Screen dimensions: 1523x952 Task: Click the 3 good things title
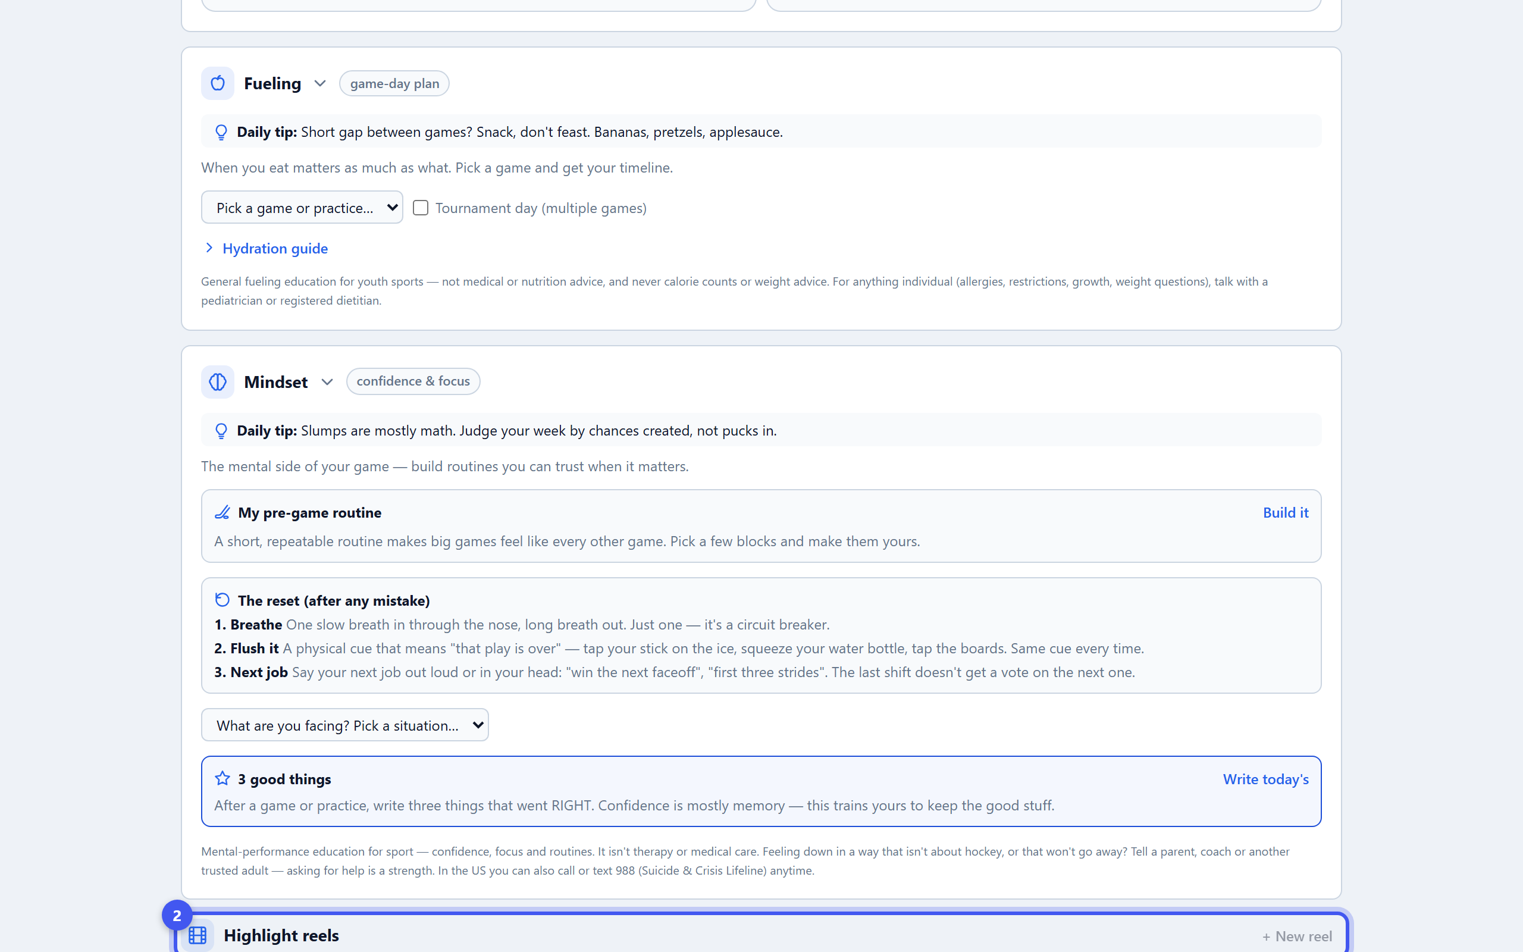click(x=284, y=779)
